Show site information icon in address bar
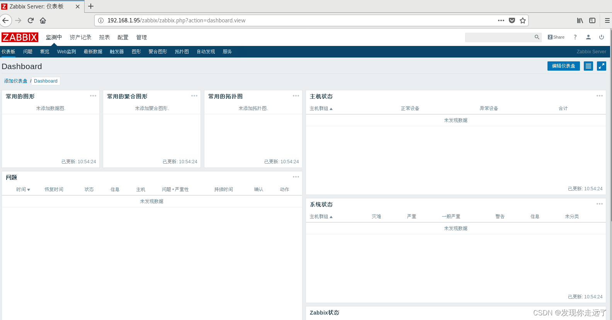 pos(101,20)
